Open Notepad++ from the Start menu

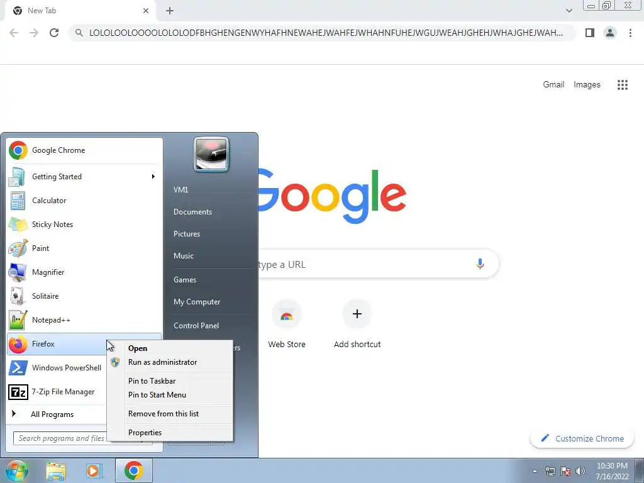coord(84,320)
